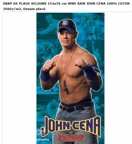Click the WWE logo above RAW
The width and height of the screenshot is (132, 144).
pyautogui.click(x=71, y=133)
